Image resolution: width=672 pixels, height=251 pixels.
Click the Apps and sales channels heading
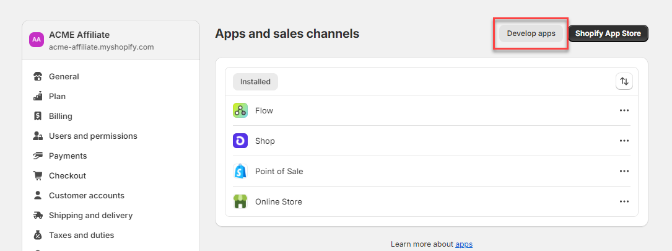click(x=287, y=33)
